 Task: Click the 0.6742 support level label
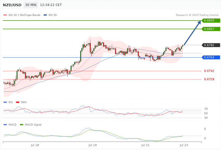(x=209, y=71)
